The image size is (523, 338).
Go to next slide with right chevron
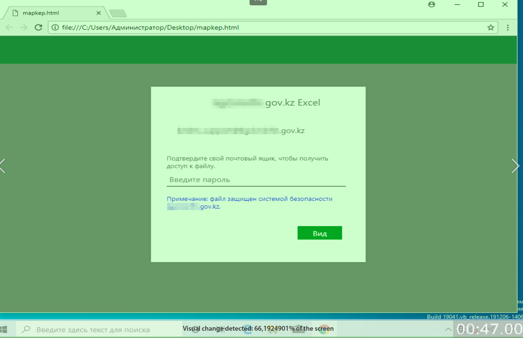(515, 166)
